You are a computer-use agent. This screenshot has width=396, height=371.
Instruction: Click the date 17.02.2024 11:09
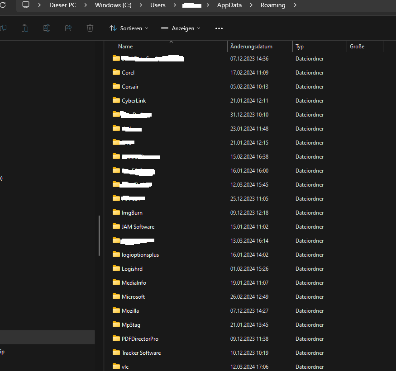(249, 73)
